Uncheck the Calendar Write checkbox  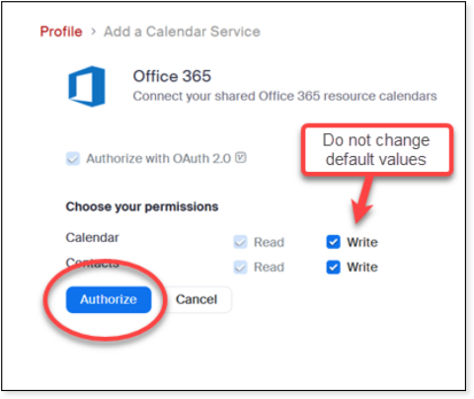click(x=333, y=242)
